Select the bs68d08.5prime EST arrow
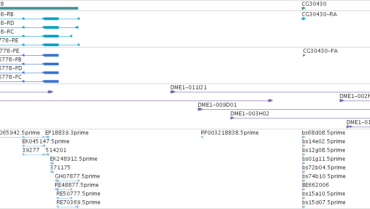Image resolution: width=370 pixels, height=209 pixels. point(303,137)
